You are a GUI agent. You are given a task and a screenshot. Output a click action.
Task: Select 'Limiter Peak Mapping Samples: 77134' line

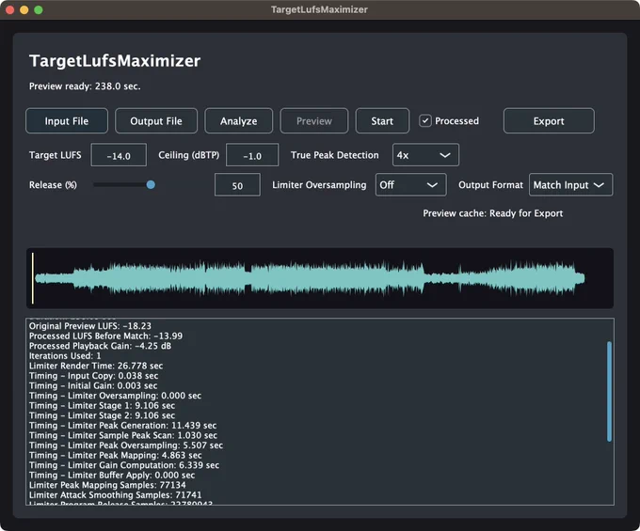click(107, 485)
